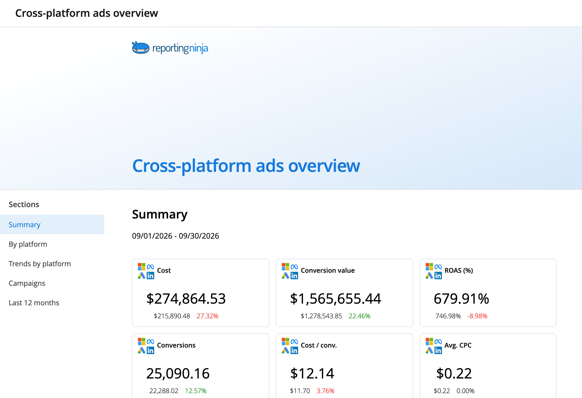Click previous cost $215,890.48

172,316
